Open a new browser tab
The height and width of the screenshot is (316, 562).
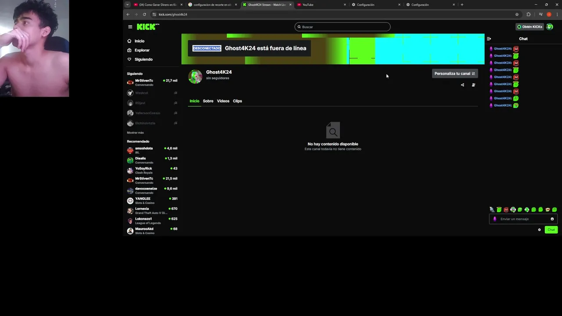coord(462,5)
